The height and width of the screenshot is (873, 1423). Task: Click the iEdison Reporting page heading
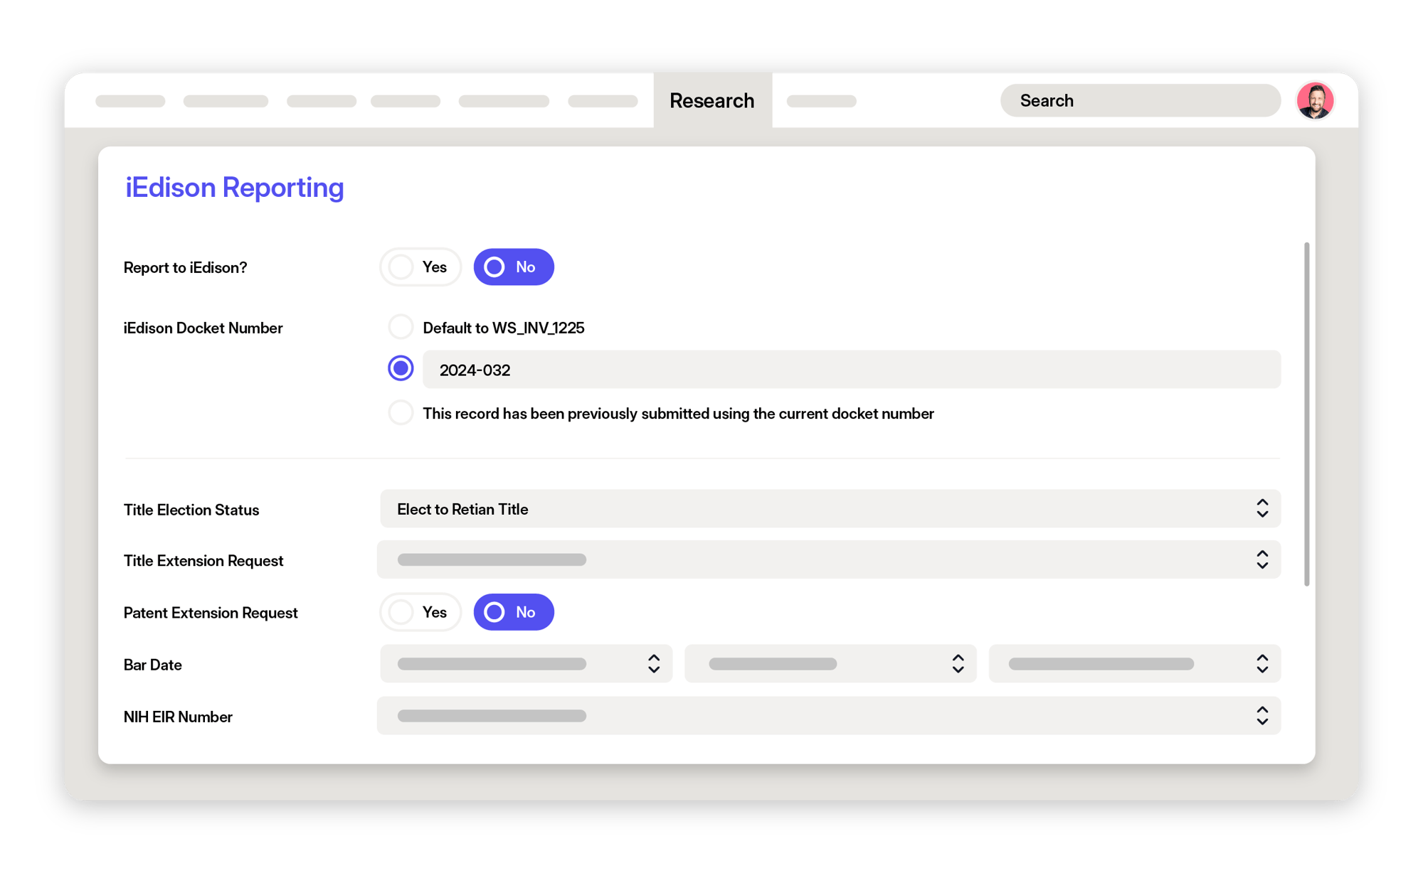point(234,187)
